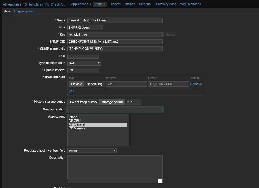Open the Type dropdown showing SNMPv2 agent
259x188 pixels.
tap(85, 27)
